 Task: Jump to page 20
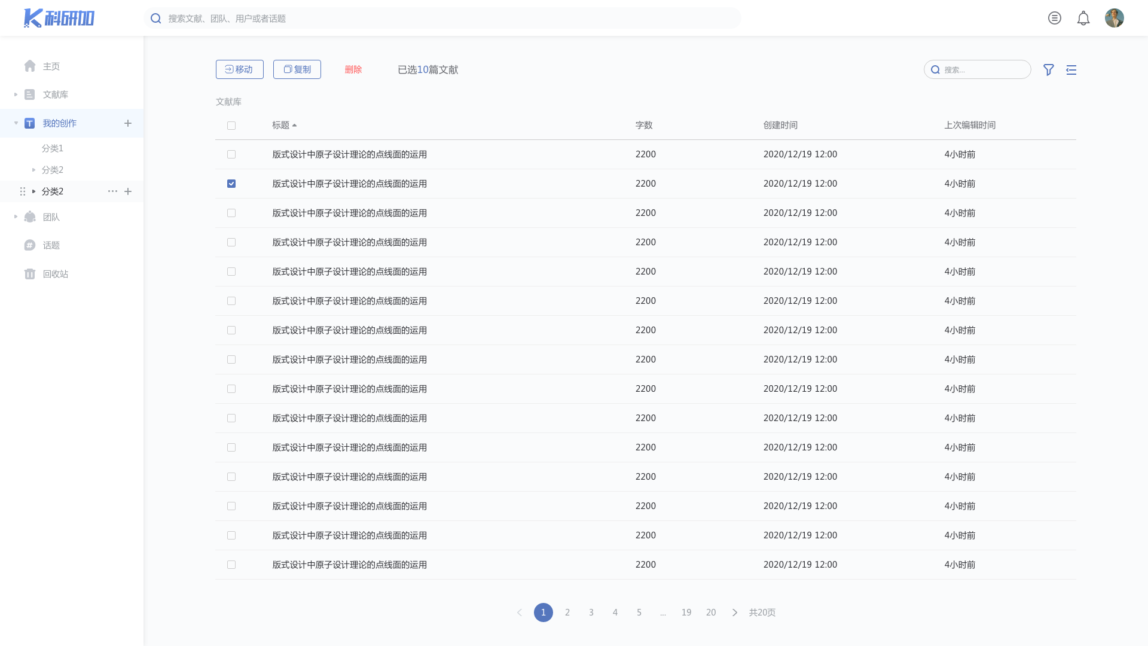pos(711,613)
